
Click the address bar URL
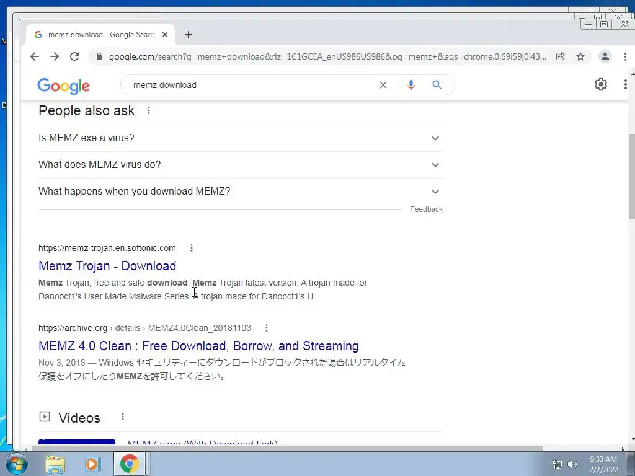[x=327, y=56]
